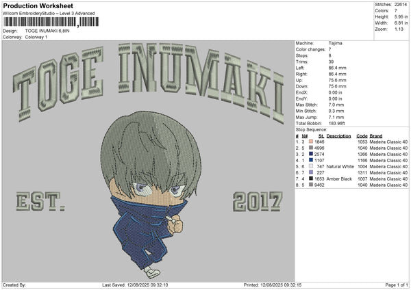Click the Total Bobbin value 183.96ft
411x290 pixels.
coord(337,123)
